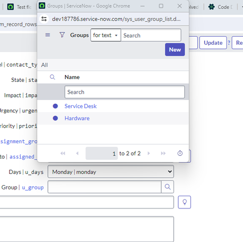Go to last page of Groups list
The height and width of the screenshot is (242, 243).
163,153
